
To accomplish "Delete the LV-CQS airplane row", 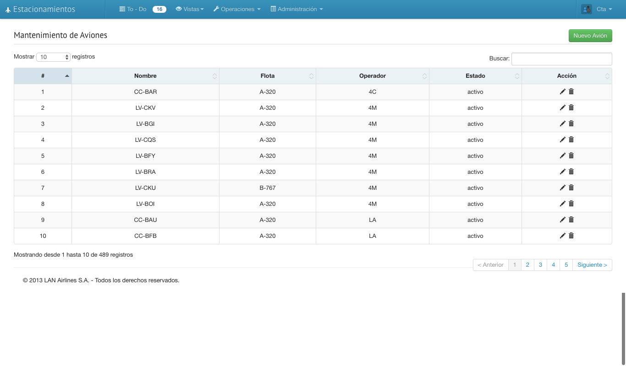I will point(571,140).
